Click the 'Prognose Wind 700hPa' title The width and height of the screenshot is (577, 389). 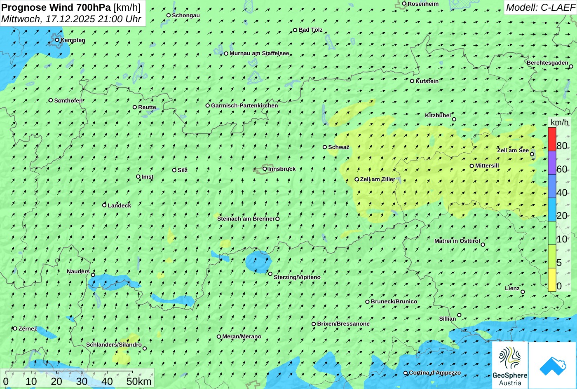[x=56, y=7]
